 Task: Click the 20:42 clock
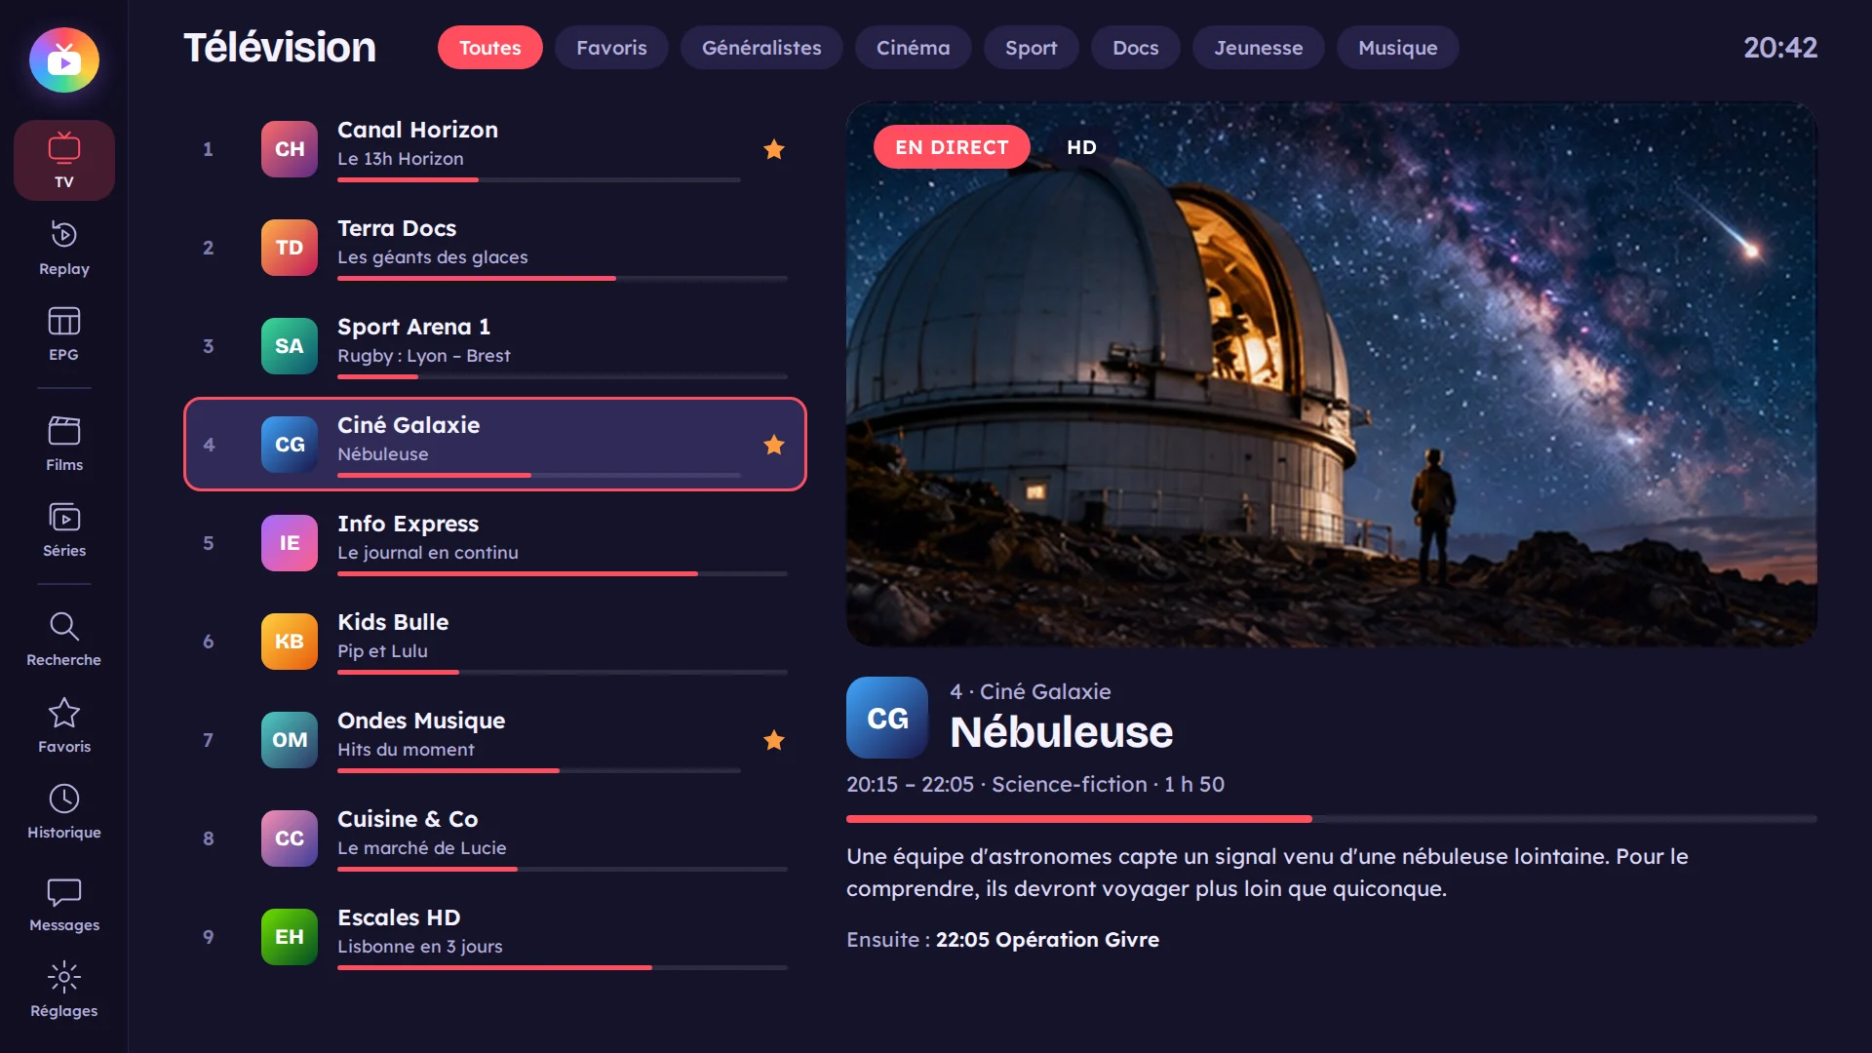tap(1780, 48)
